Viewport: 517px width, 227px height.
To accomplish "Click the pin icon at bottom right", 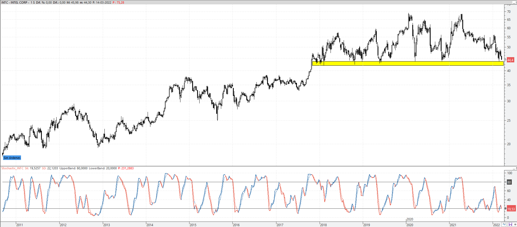I will point(515,225).
